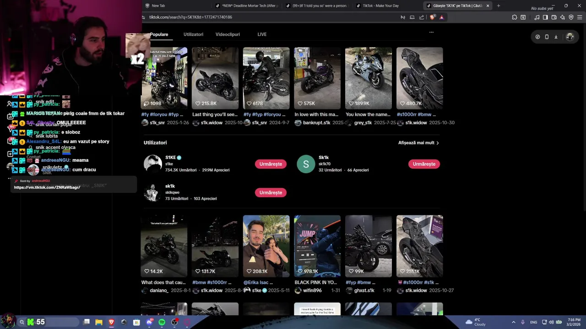
Task: Open video thumbnail with 189.9K likes
Action: click(369, 78)
